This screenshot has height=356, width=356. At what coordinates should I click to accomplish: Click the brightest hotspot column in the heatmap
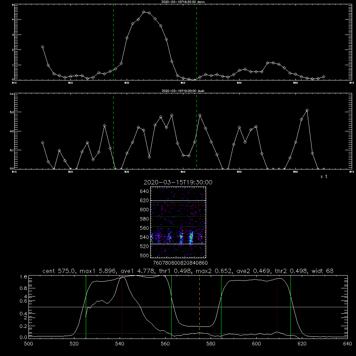pos(191,238)
